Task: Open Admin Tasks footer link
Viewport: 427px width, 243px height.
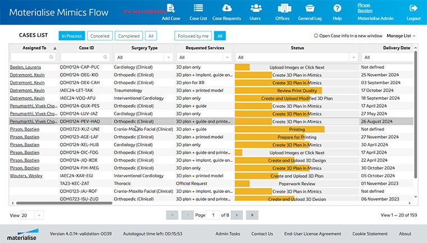Action: pyautogui.click(x=228, y=234)
